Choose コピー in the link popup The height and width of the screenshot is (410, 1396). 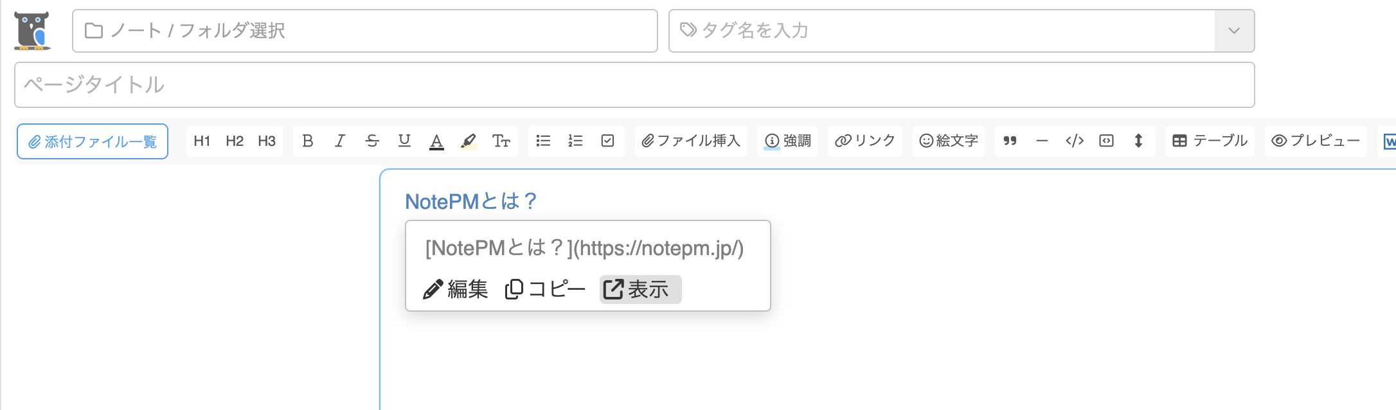[x=546, y=289]
